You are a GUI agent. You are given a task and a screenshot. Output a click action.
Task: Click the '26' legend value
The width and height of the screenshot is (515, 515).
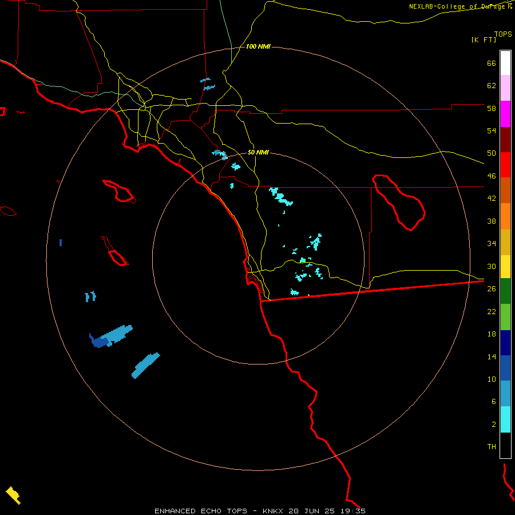tap(492, 289)
